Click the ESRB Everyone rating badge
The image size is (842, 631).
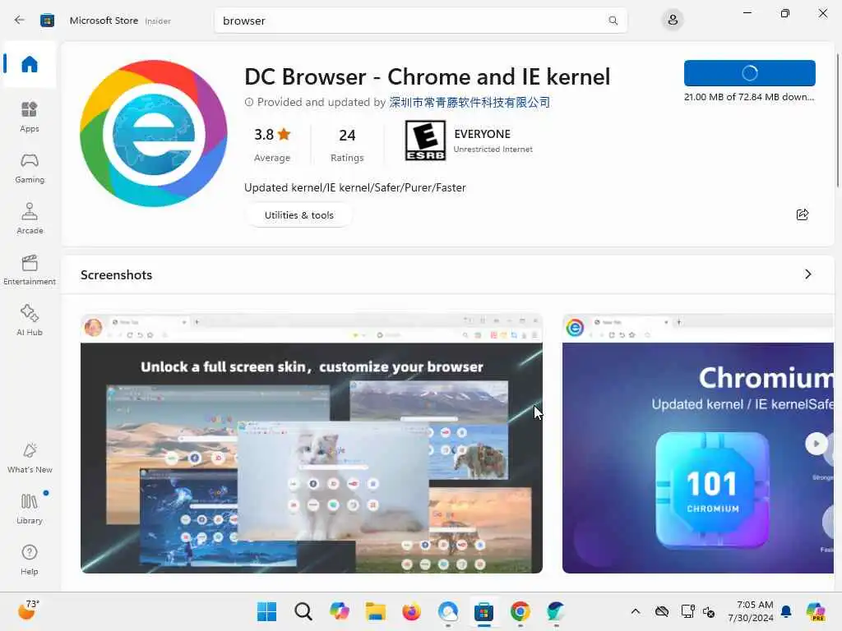click(x=425, y=140)
